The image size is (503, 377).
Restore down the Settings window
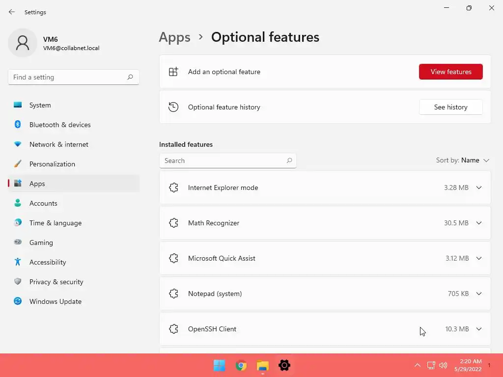(469, 8)
